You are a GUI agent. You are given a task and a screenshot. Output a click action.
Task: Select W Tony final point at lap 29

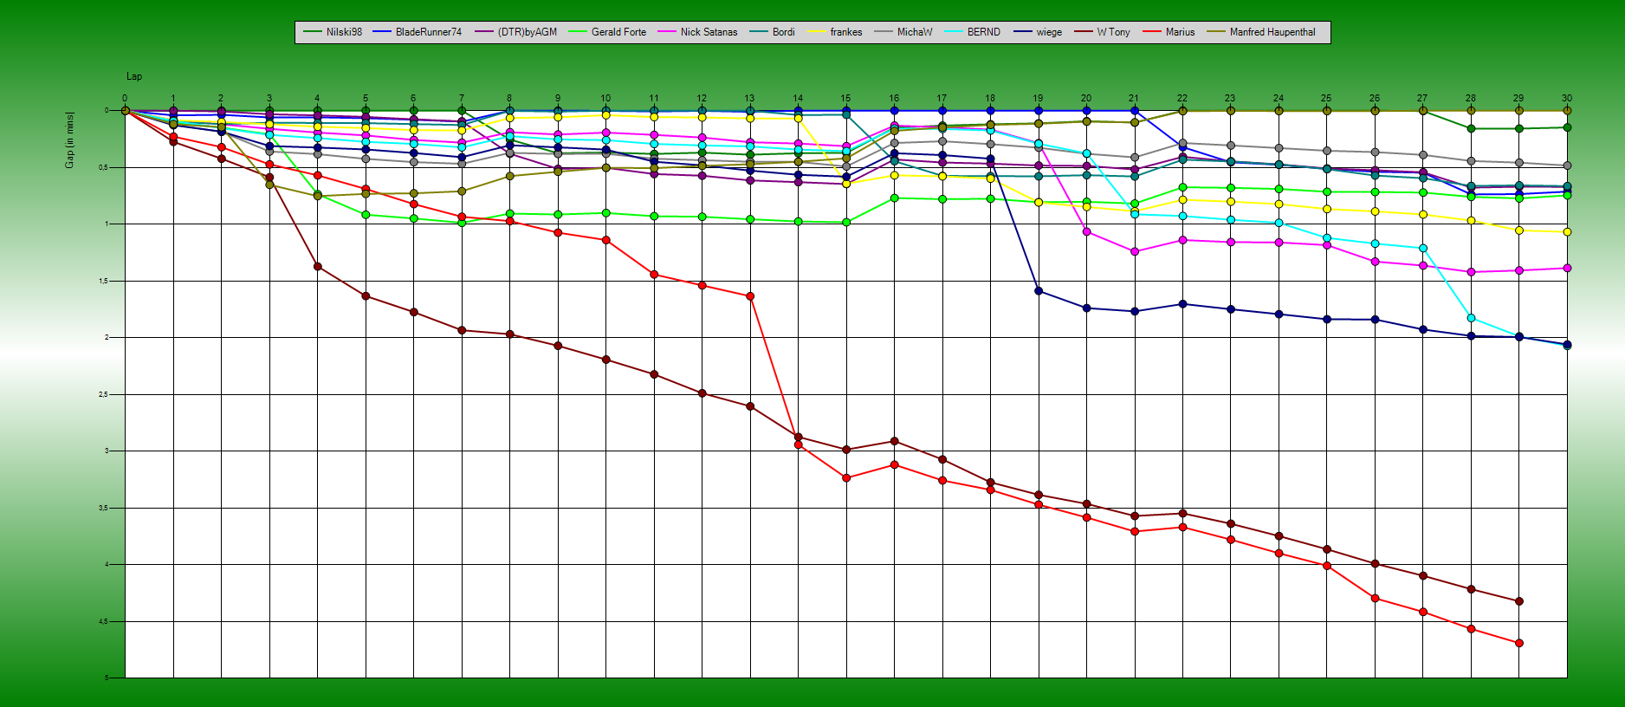1519,601
